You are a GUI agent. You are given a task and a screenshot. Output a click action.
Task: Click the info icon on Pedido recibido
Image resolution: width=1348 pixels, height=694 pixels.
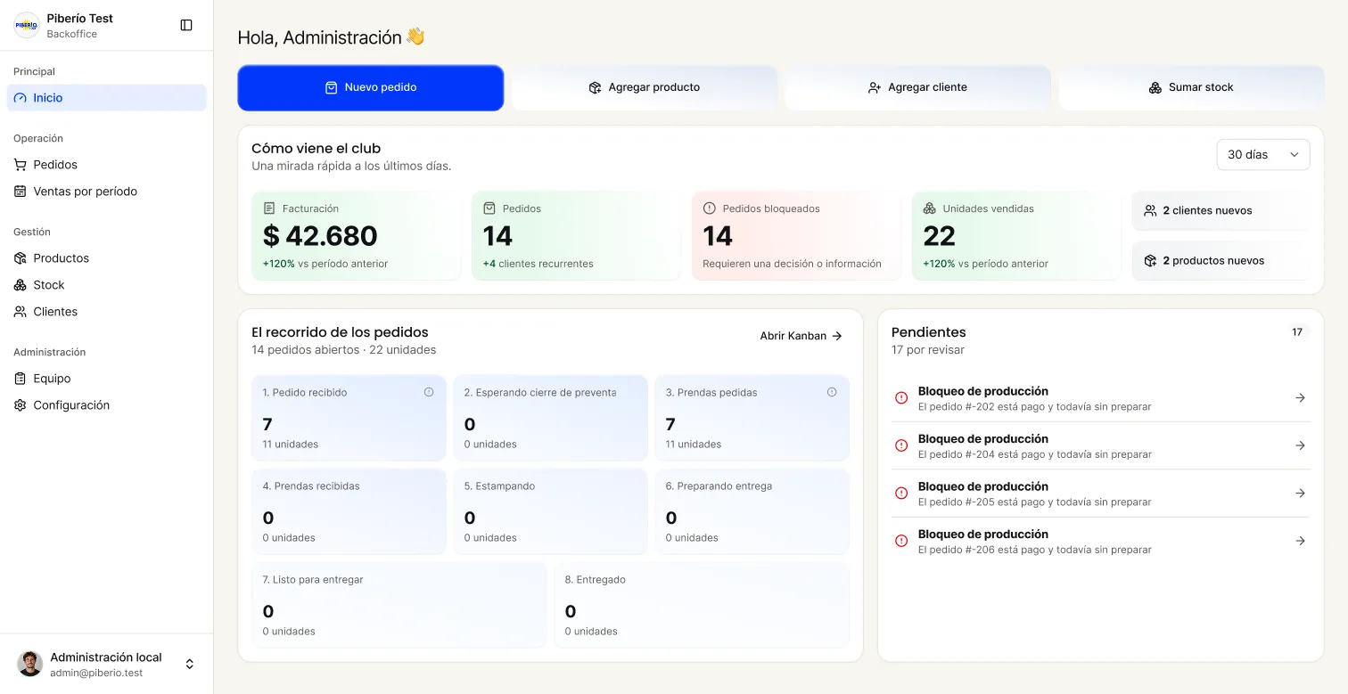[x=429, y=392]
